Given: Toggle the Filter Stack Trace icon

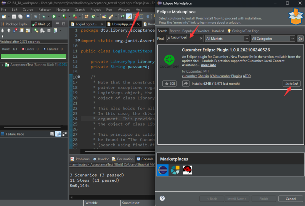Looking at the screenshot, I should pyautogui.click(x=58, y=134).
